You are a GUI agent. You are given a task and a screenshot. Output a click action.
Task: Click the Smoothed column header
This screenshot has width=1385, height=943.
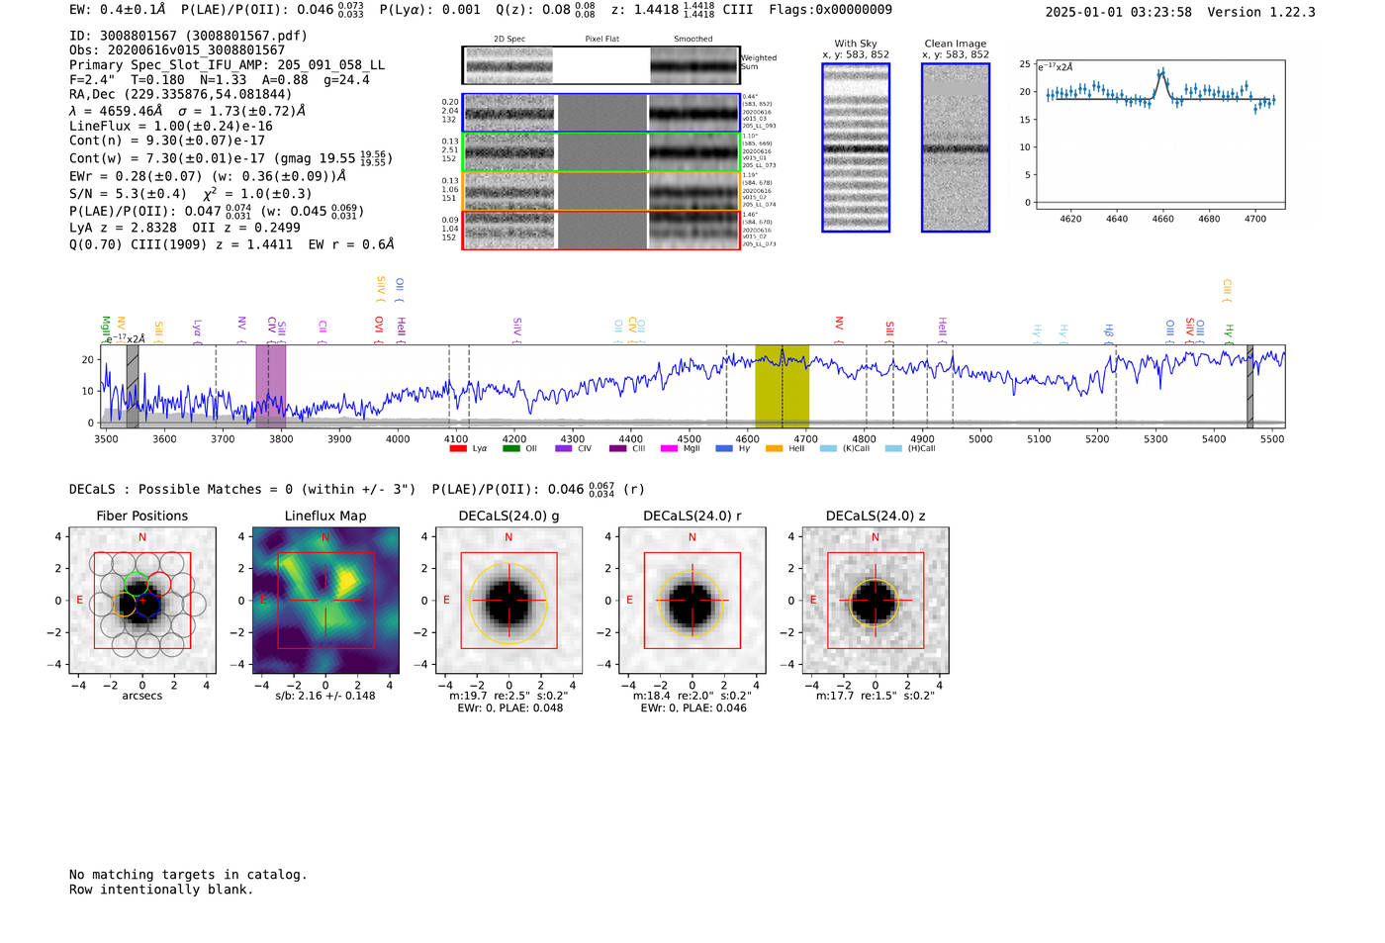(x=692, y=40)
